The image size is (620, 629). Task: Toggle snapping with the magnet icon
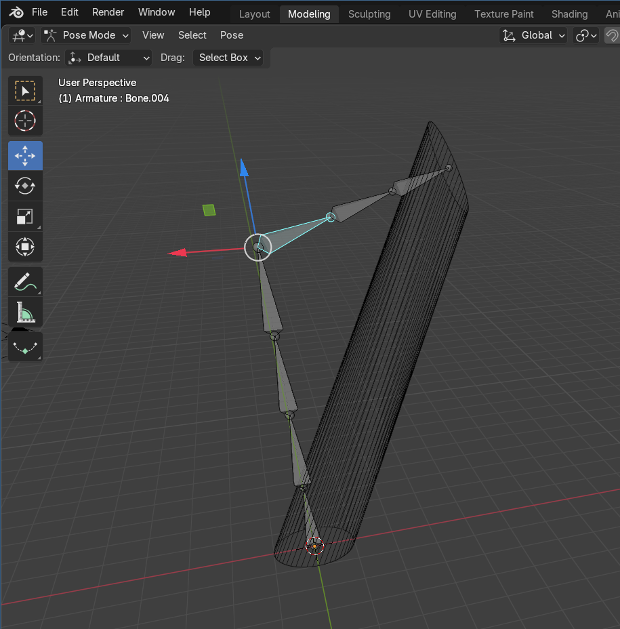pos(612,35)
